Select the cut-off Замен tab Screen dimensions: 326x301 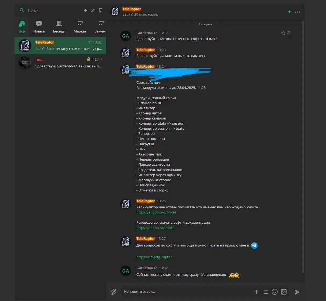coord(100,27)
